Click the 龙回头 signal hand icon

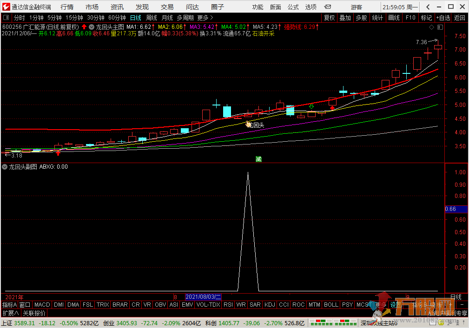(x=249, y=124)
